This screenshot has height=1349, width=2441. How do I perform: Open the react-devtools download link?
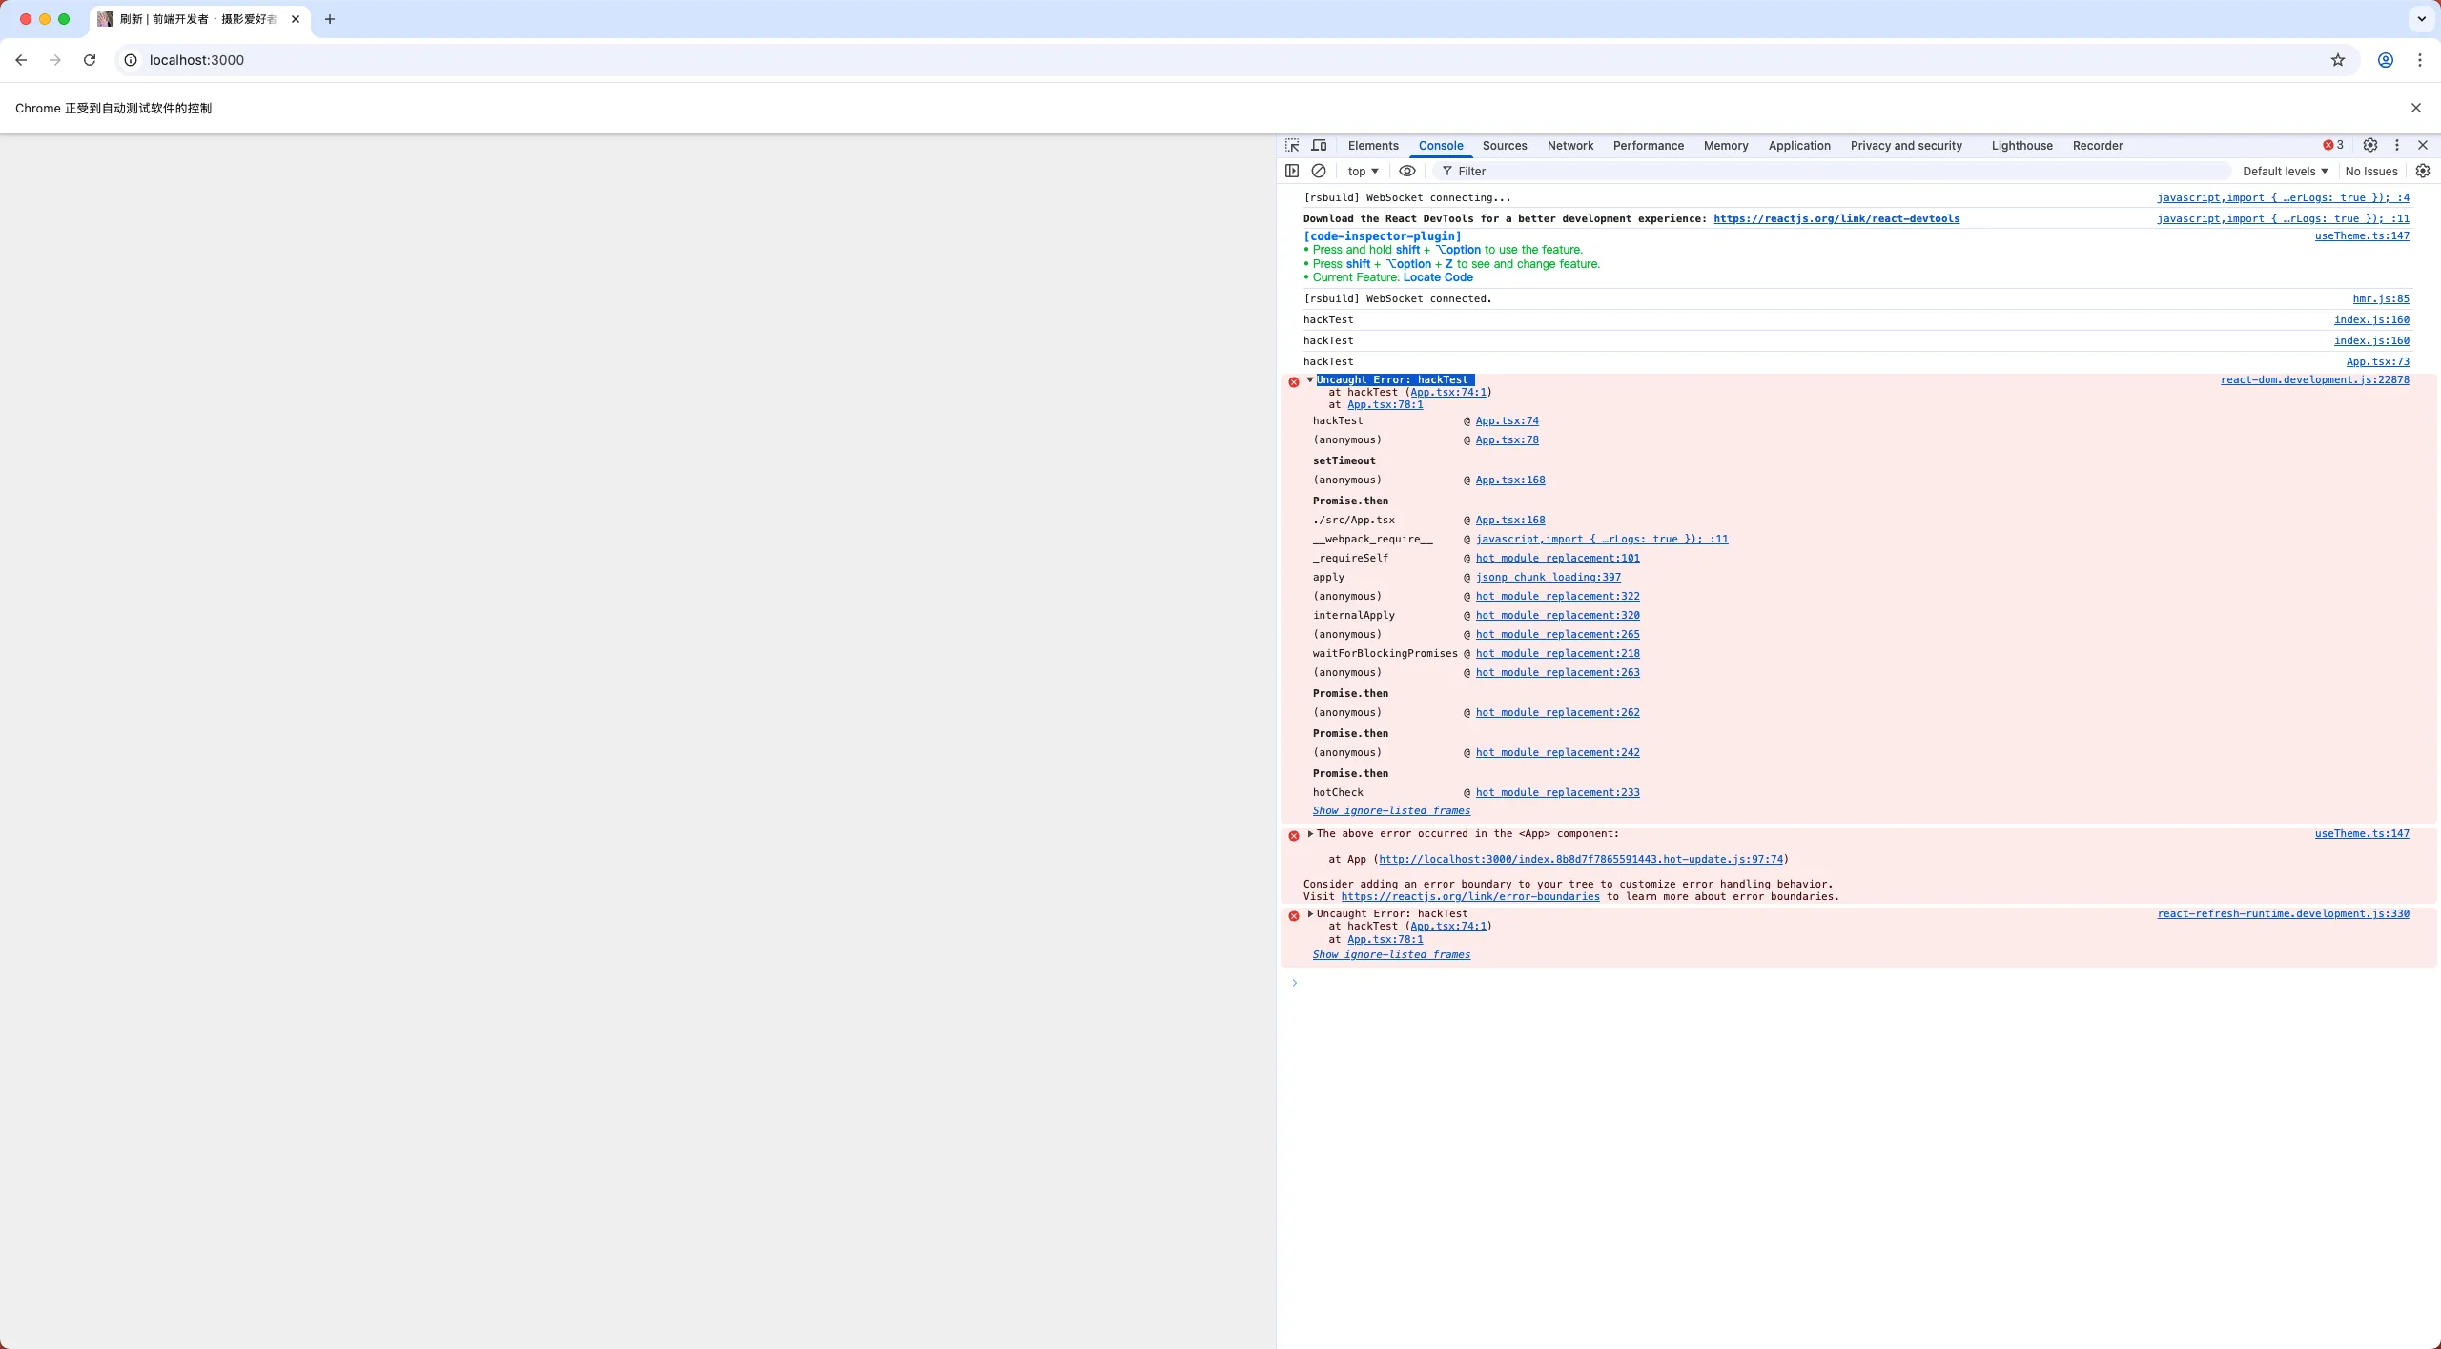[x=1836, y=218]
